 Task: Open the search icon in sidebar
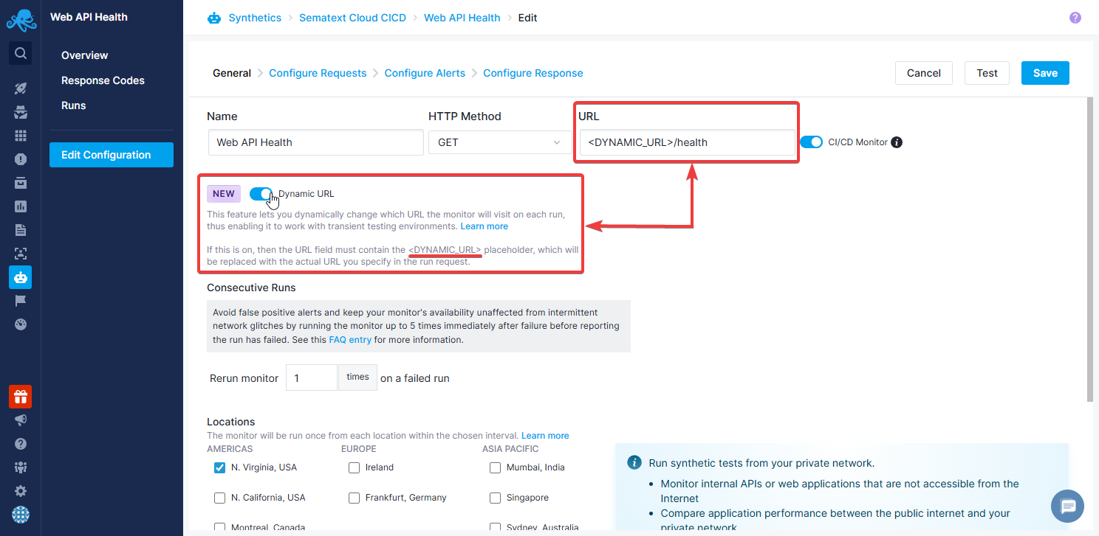pyautogui.click(x=21, y=53)
